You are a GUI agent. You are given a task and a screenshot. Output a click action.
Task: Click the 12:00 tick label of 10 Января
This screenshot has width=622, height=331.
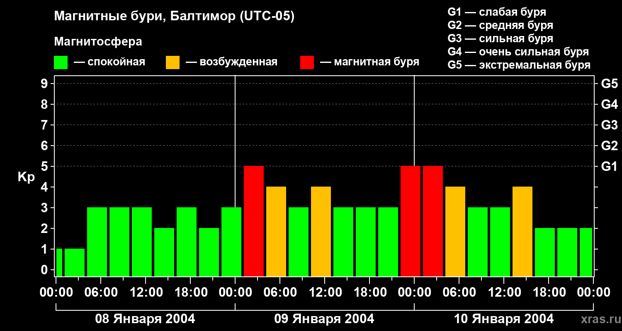click(504, 293)
